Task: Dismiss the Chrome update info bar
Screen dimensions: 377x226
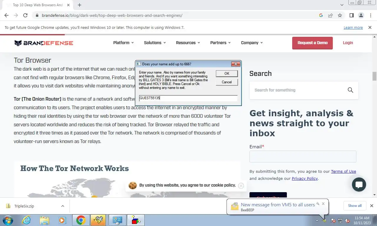Action: tap(370, 27)
